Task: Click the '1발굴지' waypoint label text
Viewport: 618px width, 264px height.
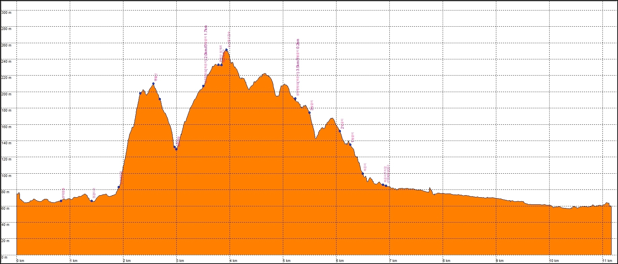Action: click(x=353, y=137)
